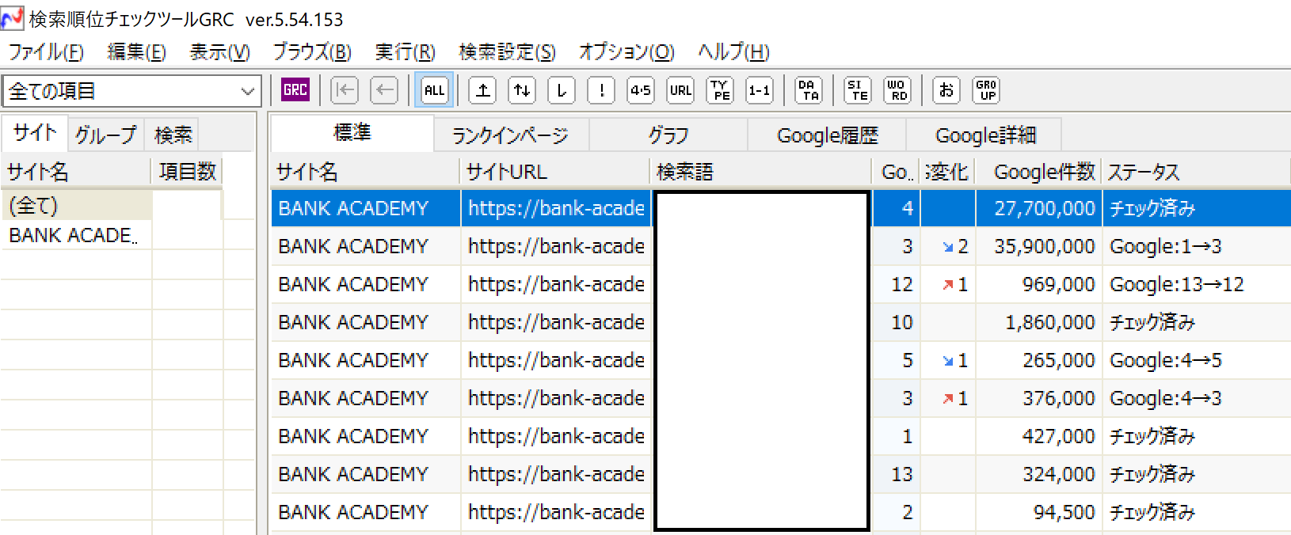Open the ブラウズ(B) menu
1291x535 pixels.
point(312,52)
